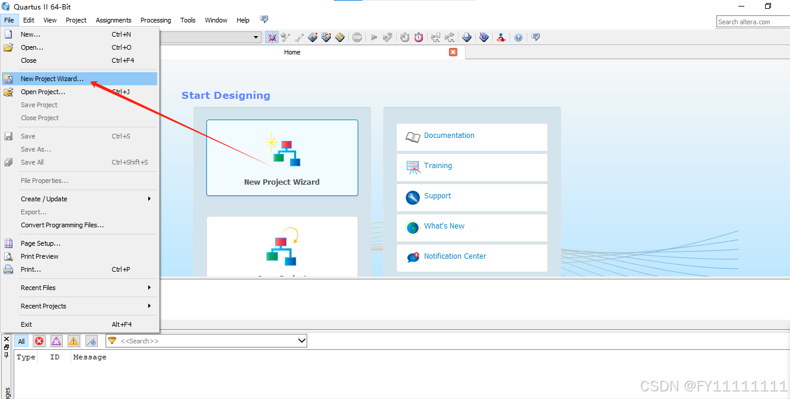The height and width of the screenshot is (399, 790).
Task: Click the highlighted red X-shaped toolbar icon
Action: point(272,37)
